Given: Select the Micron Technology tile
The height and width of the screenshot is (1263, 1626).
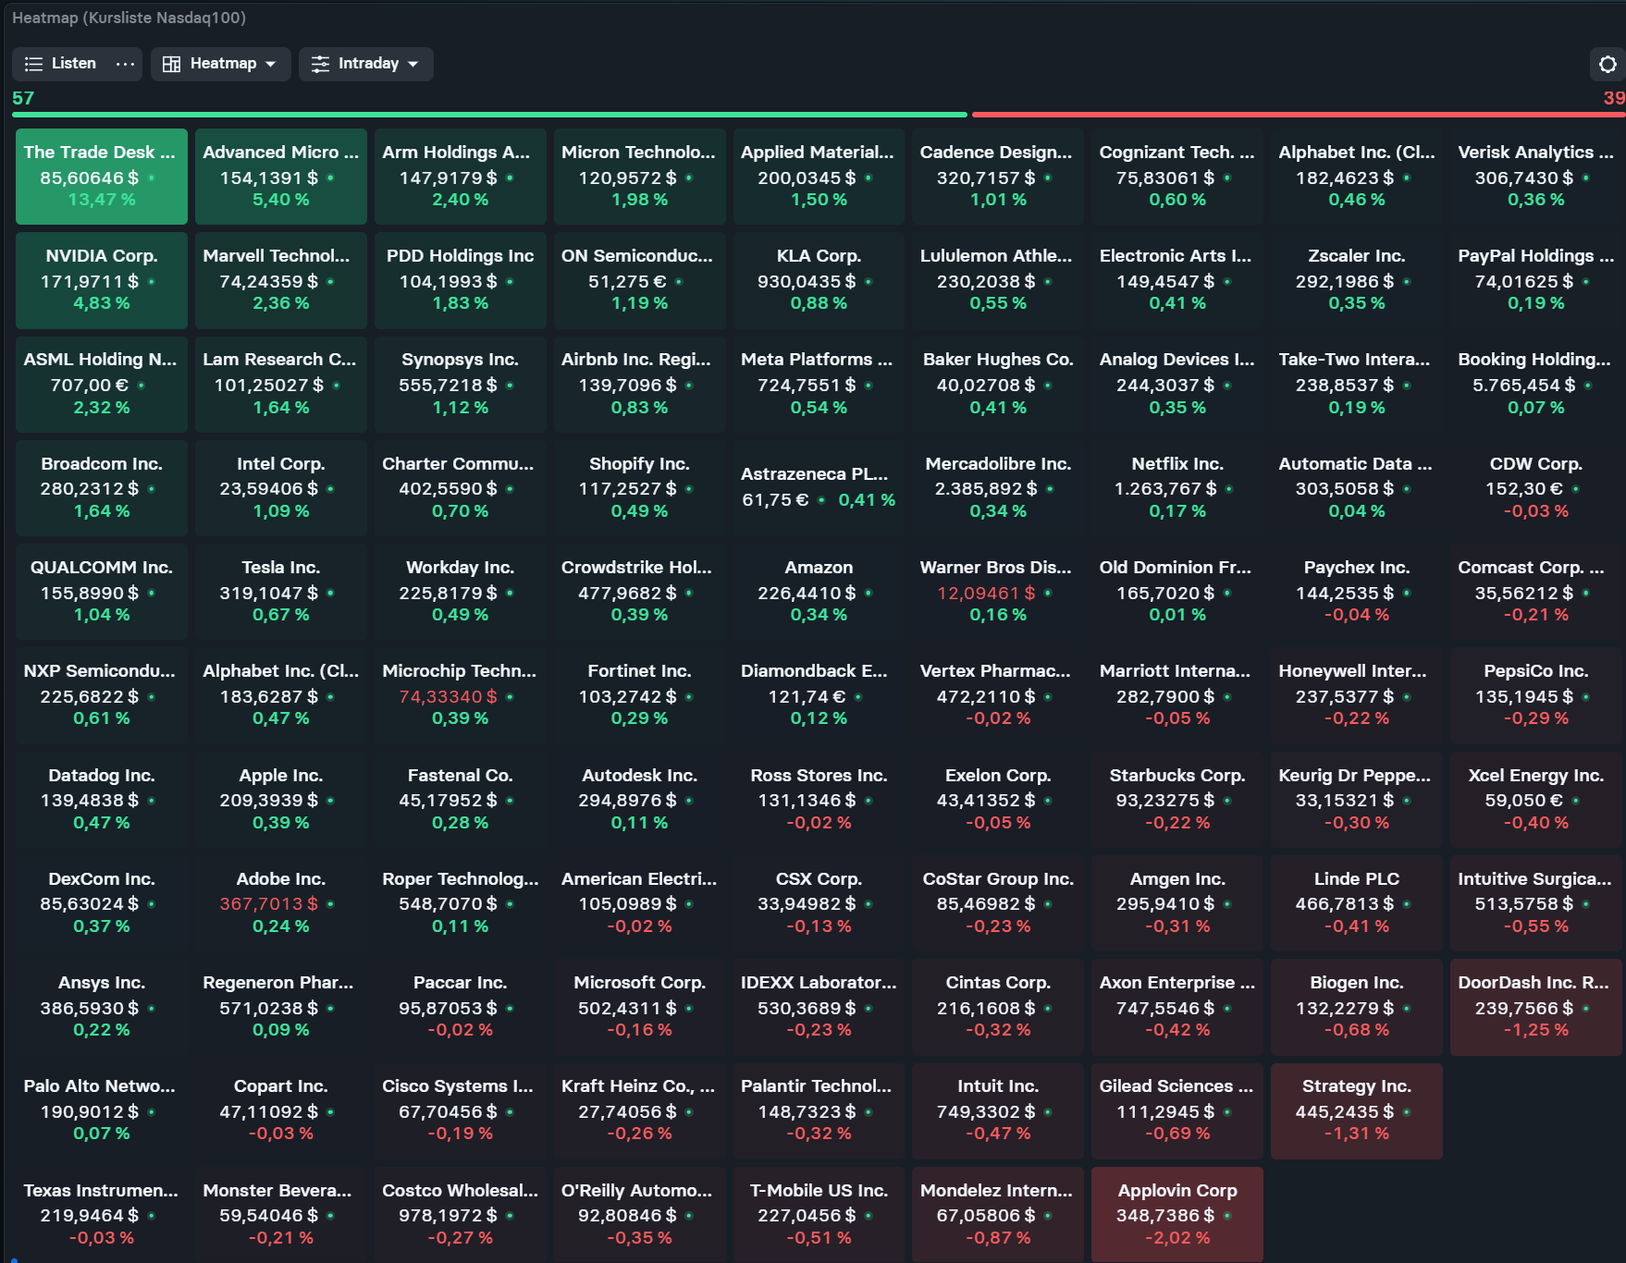Looking at the screenshot, I should (x=640, y=177).
